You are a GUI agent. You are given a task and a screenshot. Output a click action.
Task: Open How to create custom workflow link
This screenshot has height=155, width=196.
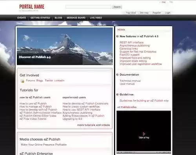(x=81, y=106)
